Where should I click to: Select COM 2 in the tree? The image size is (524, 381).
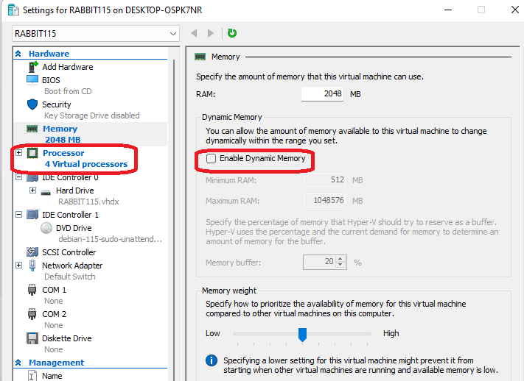point(54,314)
